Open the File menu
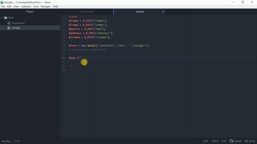This screenshot has width=257, height=144. point(3,6)
